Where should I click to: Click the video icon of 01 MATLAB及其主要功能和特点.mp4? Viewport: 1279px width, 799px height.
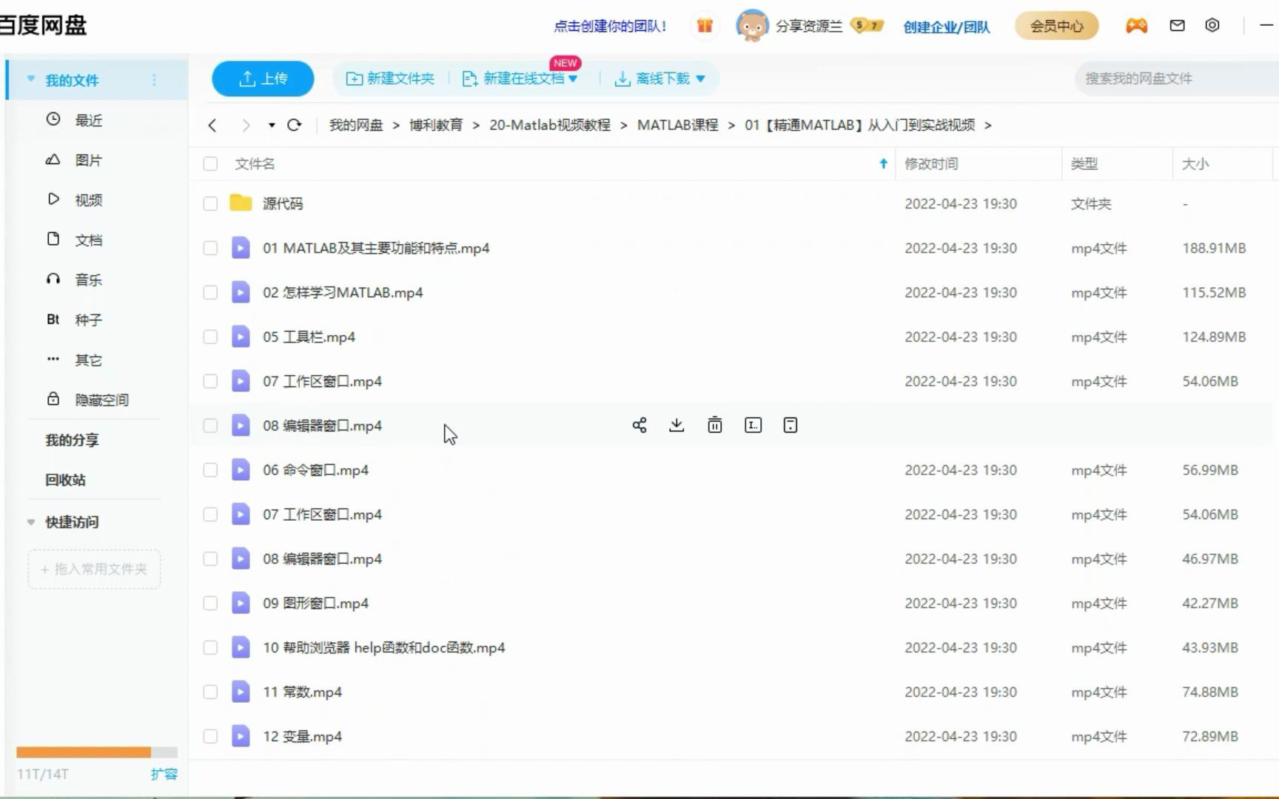241,248
